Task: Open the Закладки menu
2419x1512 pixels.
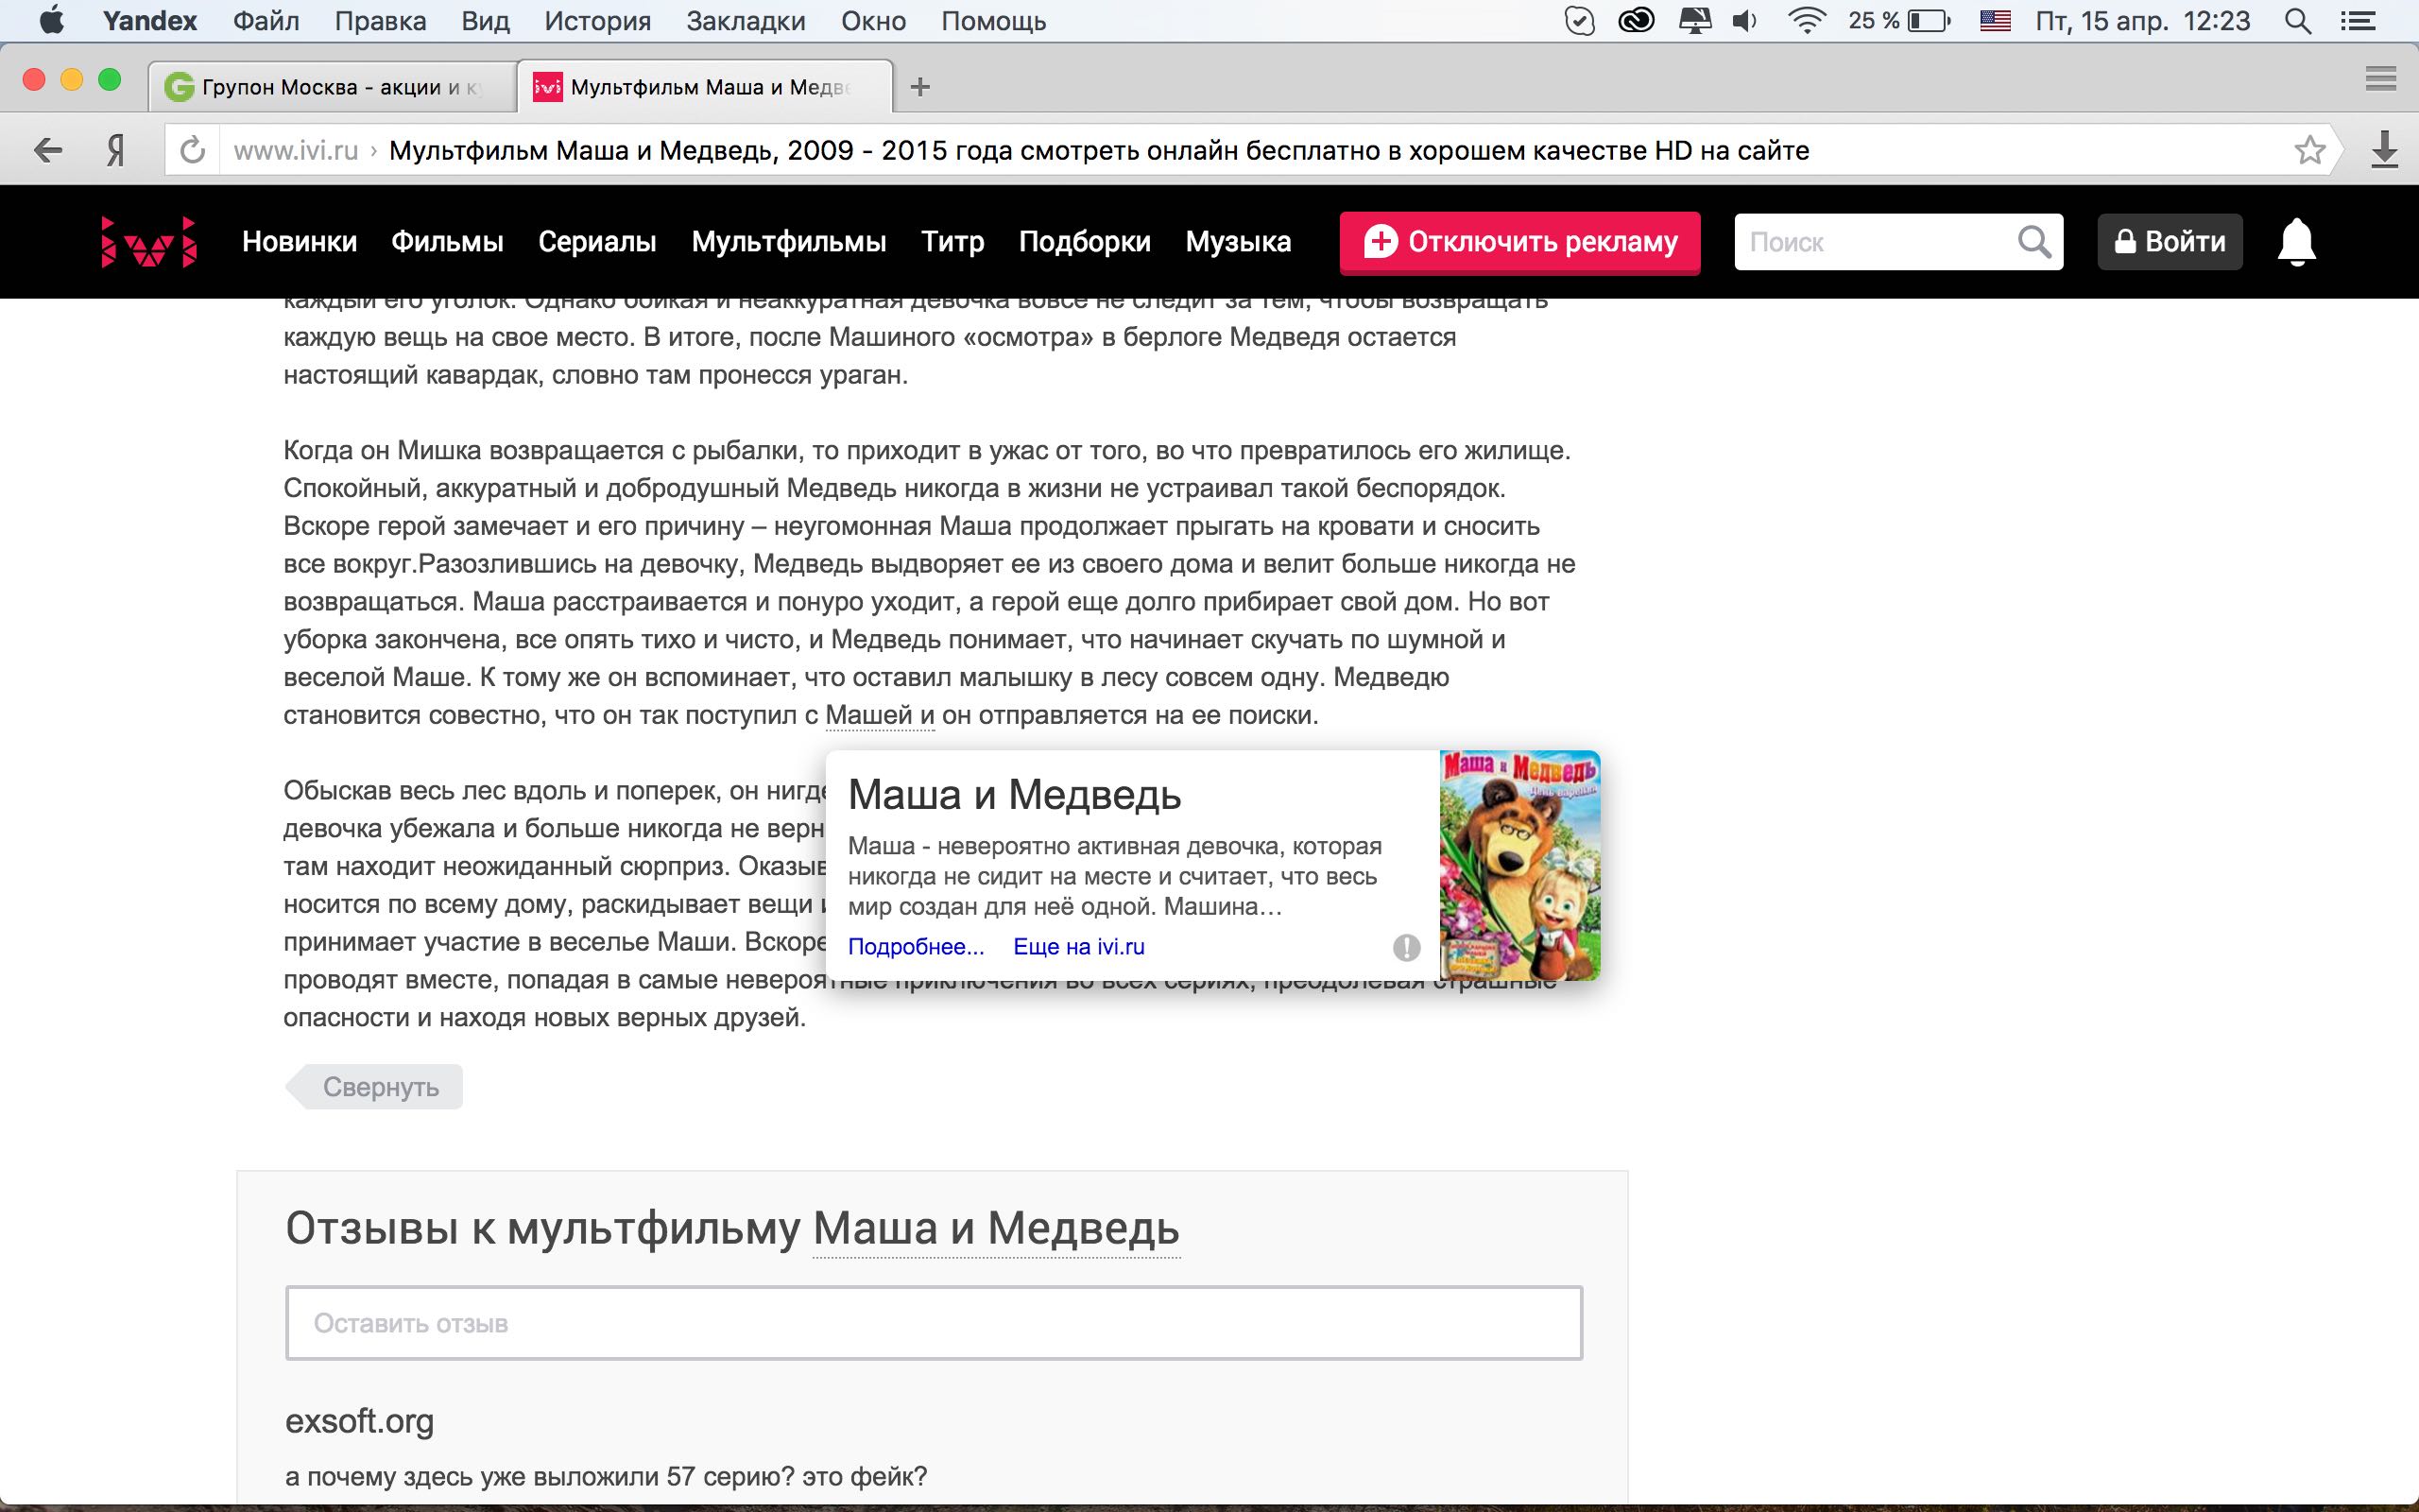Action: click(x=746, y=21)
